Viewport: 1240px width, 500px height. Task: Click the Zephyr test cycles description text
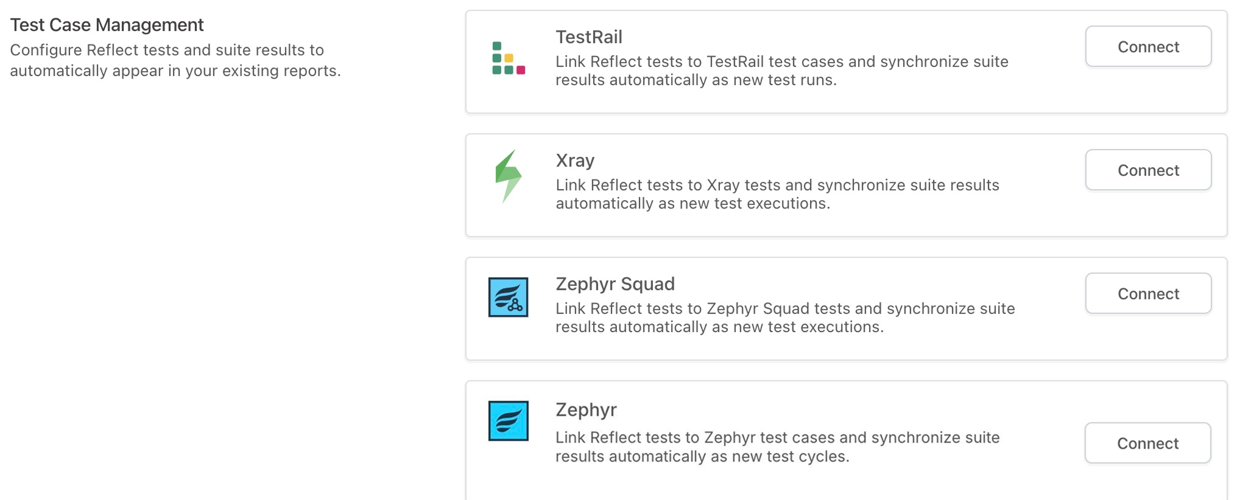tap(777, 446)
